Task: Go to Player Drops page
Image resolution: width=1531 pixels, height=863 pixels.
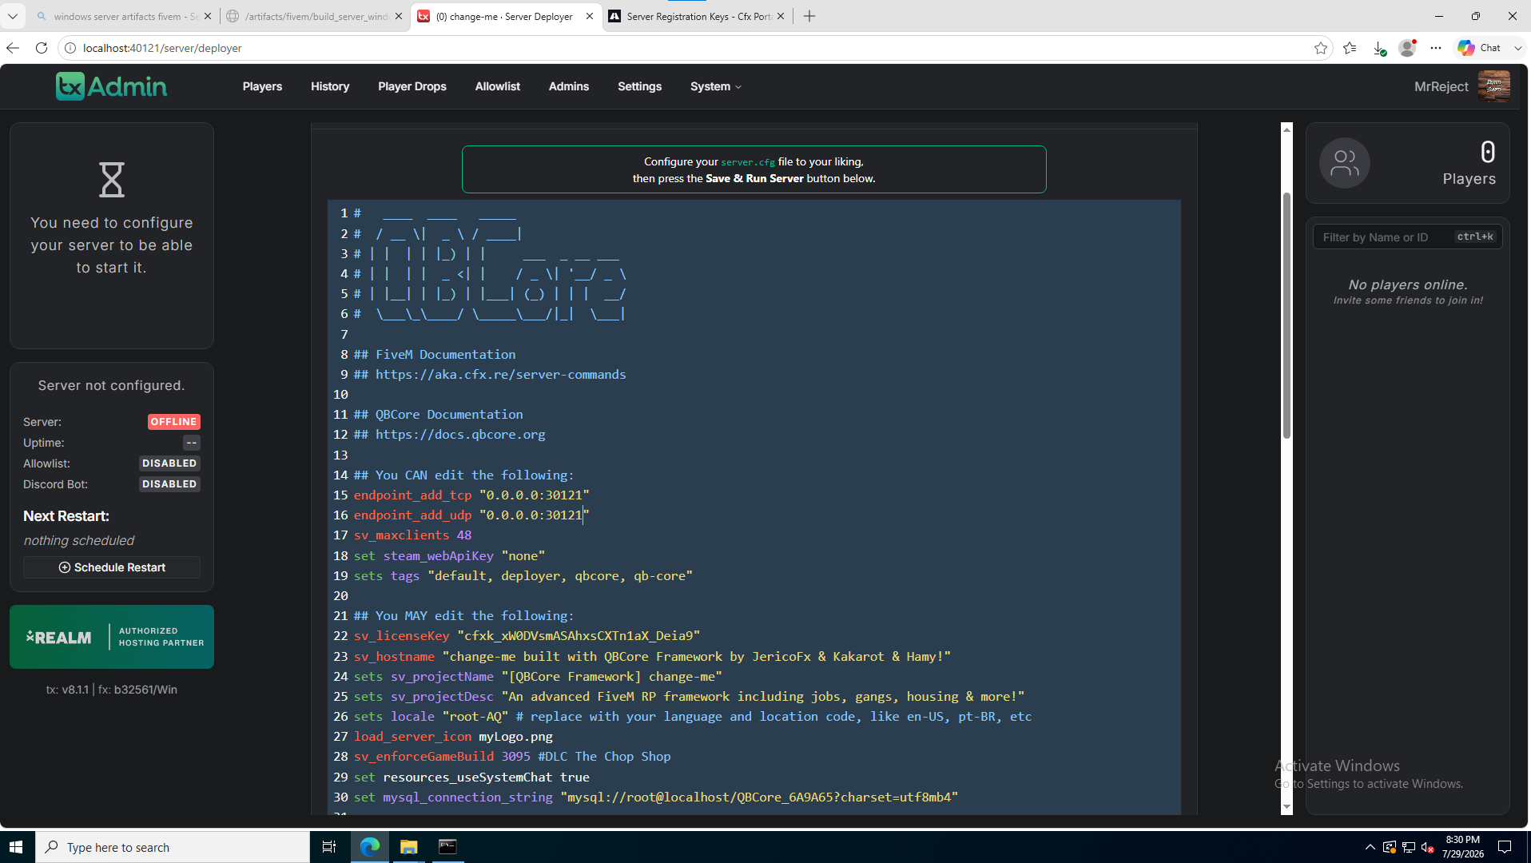Action: (412, 86)
